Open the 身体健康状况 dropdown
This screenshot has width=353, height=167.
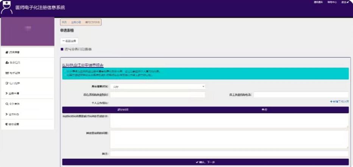pyautogui.click(x=158, y=87)
